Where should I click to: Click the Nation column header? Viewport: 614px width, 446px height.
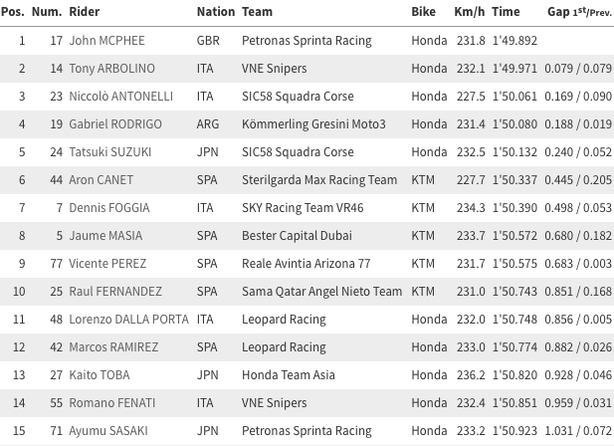click(216, 12)
